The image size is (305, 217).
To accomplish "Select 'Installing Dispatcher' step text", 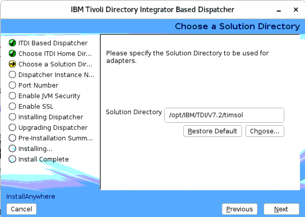I will [x=51, y=117].
